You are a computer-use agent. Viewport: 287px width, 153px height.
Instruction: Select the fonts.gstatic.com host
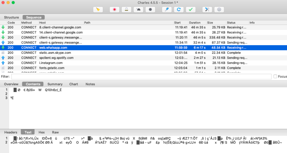tap(52, 68)
